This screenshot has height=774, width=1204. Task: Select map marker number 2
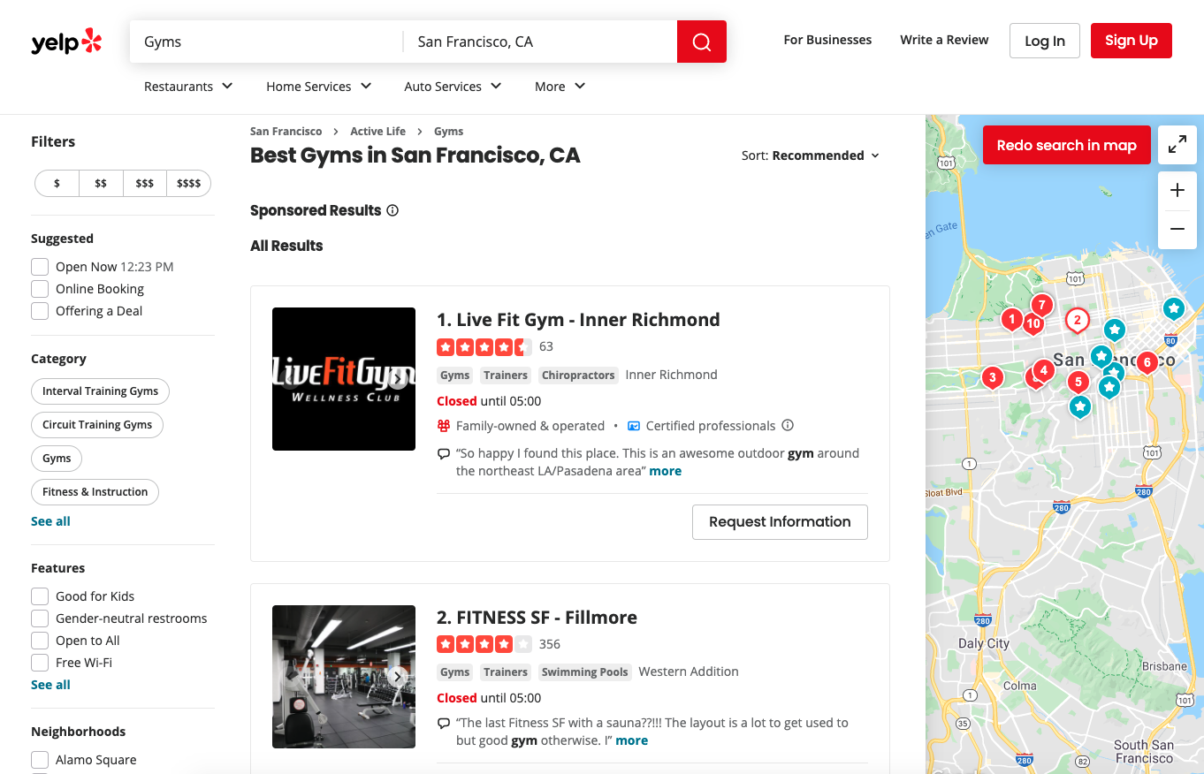(1077, 320)
